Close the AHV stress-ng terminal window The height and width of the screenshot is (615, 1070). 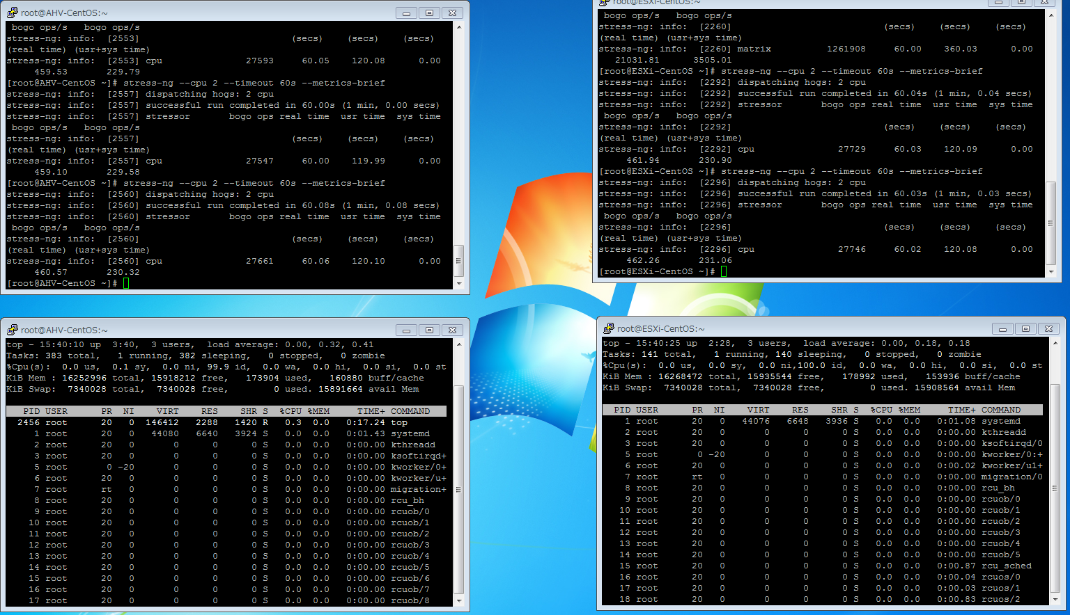tap(452, 13)
